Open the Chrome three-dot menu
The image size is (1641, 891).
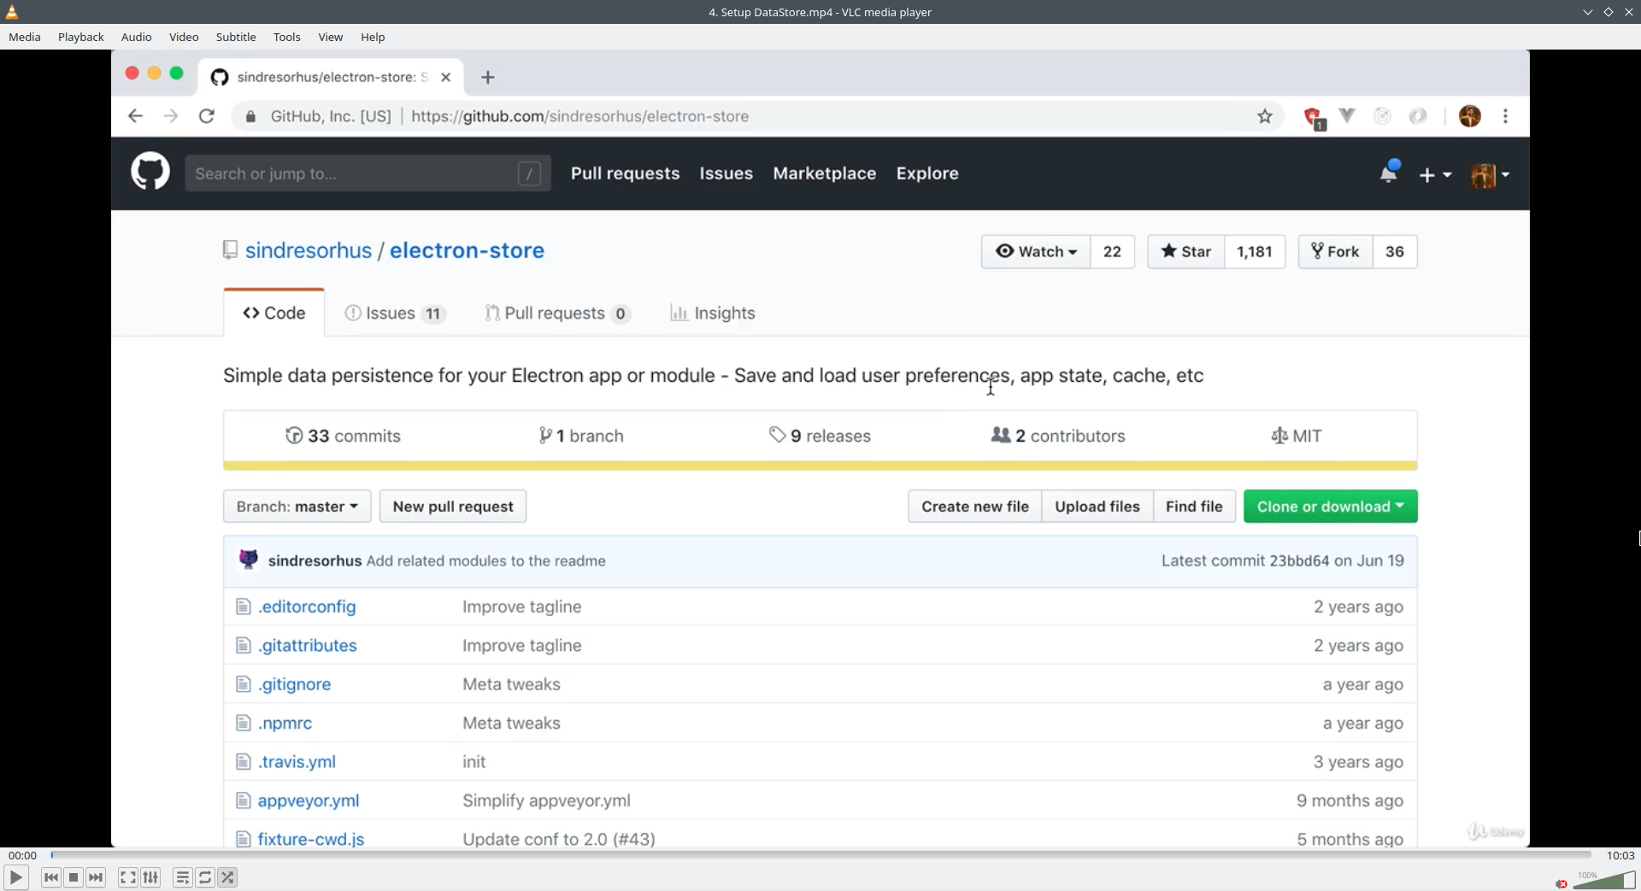click(1506, 116)
